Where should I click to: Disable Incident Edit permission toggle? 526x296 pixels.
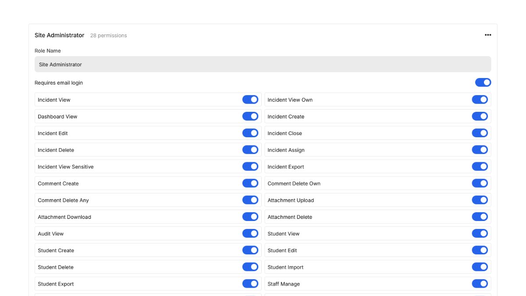point(250,133)
